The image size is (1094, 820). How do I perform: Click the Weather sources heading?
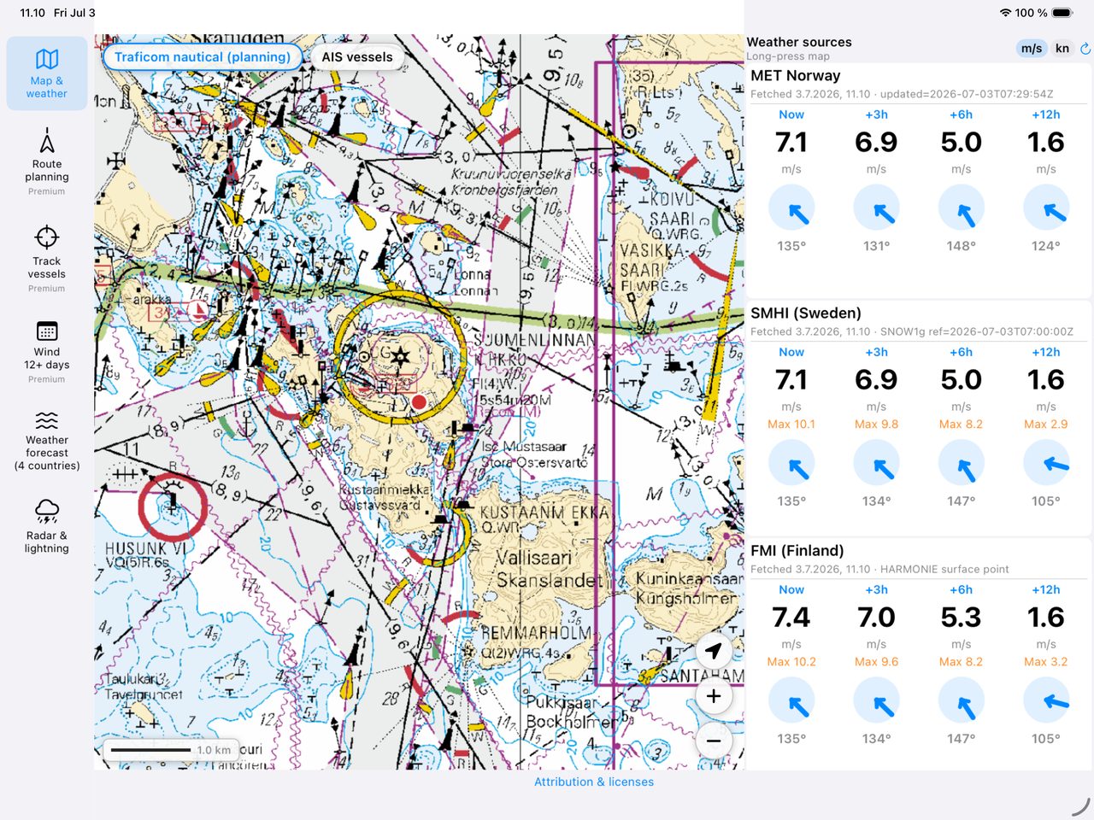(799, 42)
